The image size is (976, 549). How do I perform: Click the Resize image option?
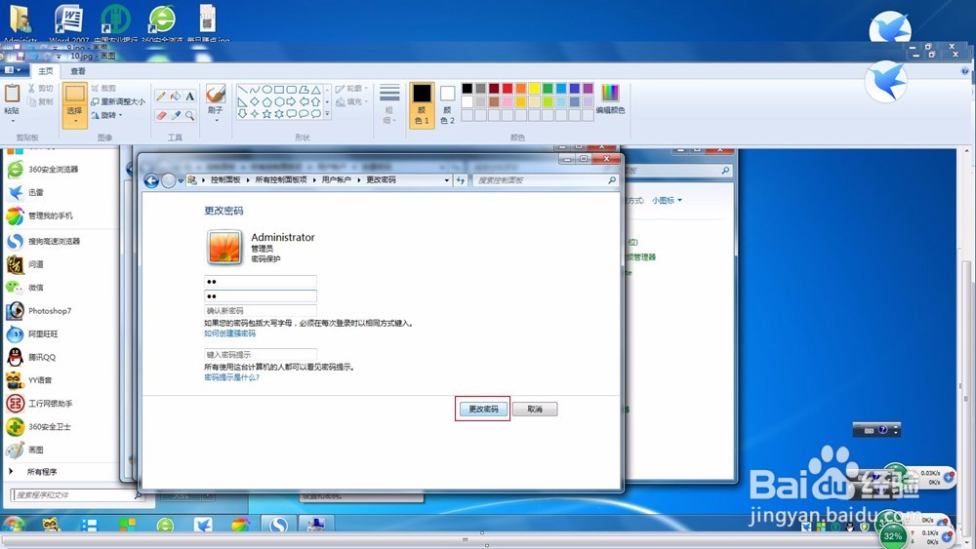[x=118, y=101]
